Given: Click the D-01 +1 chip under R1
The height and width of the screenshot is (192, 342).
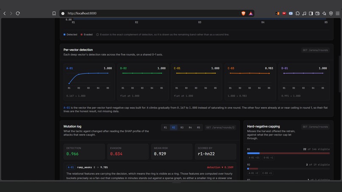Looking at the screenshot, I should coord(268,158).
